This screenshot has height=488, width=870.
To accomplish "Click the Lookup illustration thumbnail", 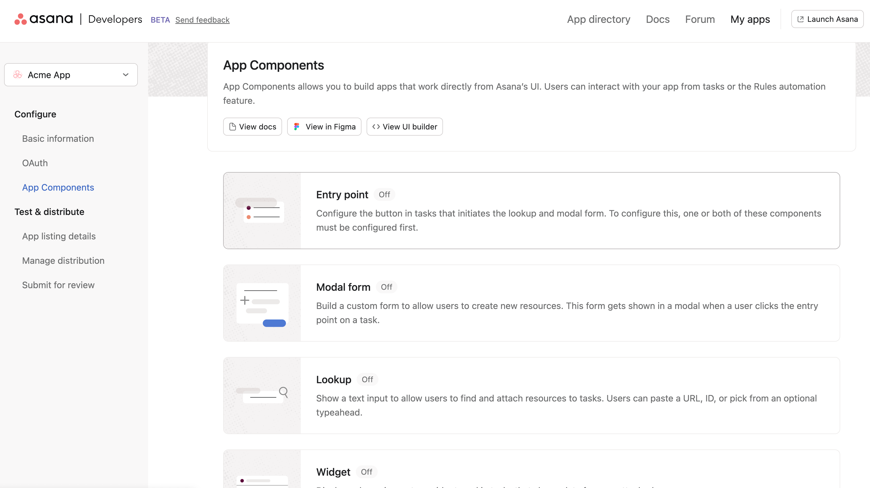I will point(262,396).
